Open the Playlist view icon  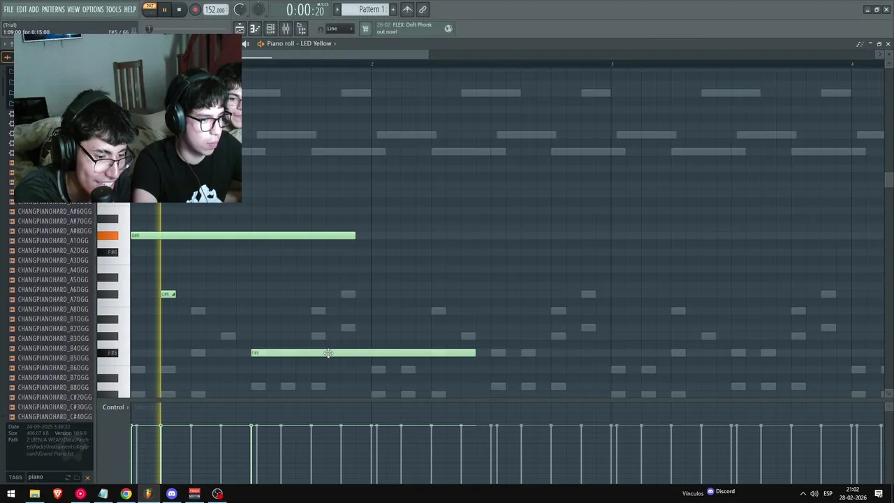pos(240,29)
